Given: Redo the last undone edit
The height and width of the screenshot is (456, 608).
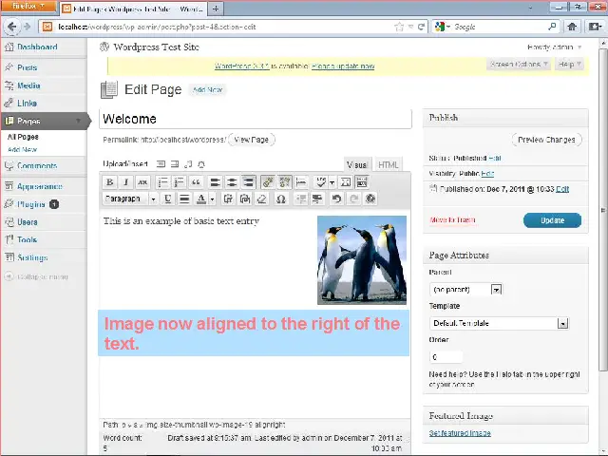Looking at the screenshot, I should (x=353, y=199).
